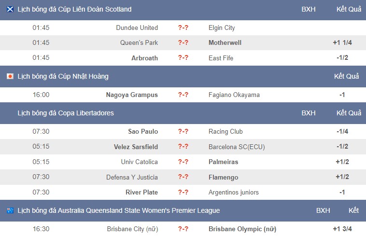Click the Sao Paulo vs Racing Club score
Image resolution: width=366 pixels, height=236 pixels.
tap(183, 131)
